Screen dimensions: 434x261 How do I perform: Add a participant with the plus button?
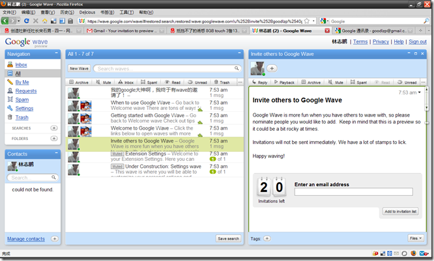(272, 68)
